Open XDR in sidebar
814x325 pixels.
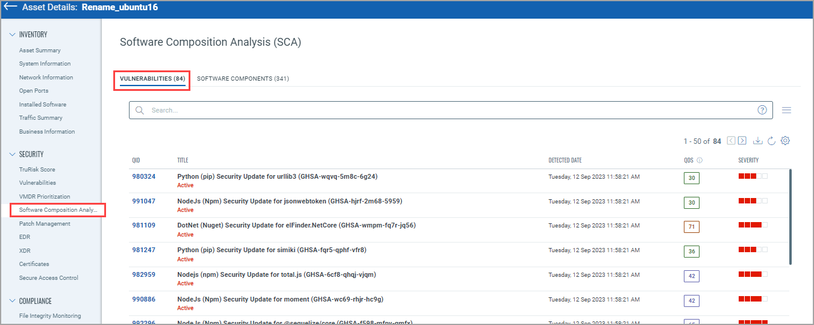[x=25, y=251]
